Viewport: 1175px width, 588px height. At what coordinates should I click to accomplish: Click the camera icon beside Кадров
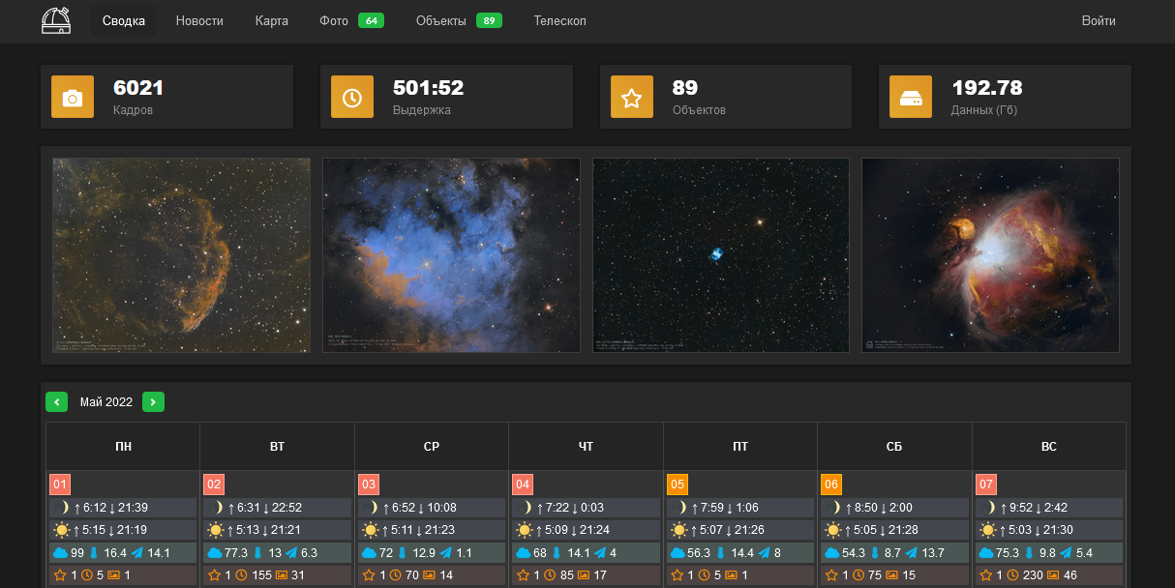[73, 97]
